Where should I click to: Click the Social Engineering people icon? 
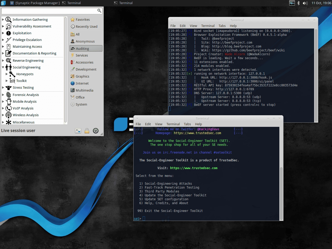click(x=8, y=67)
